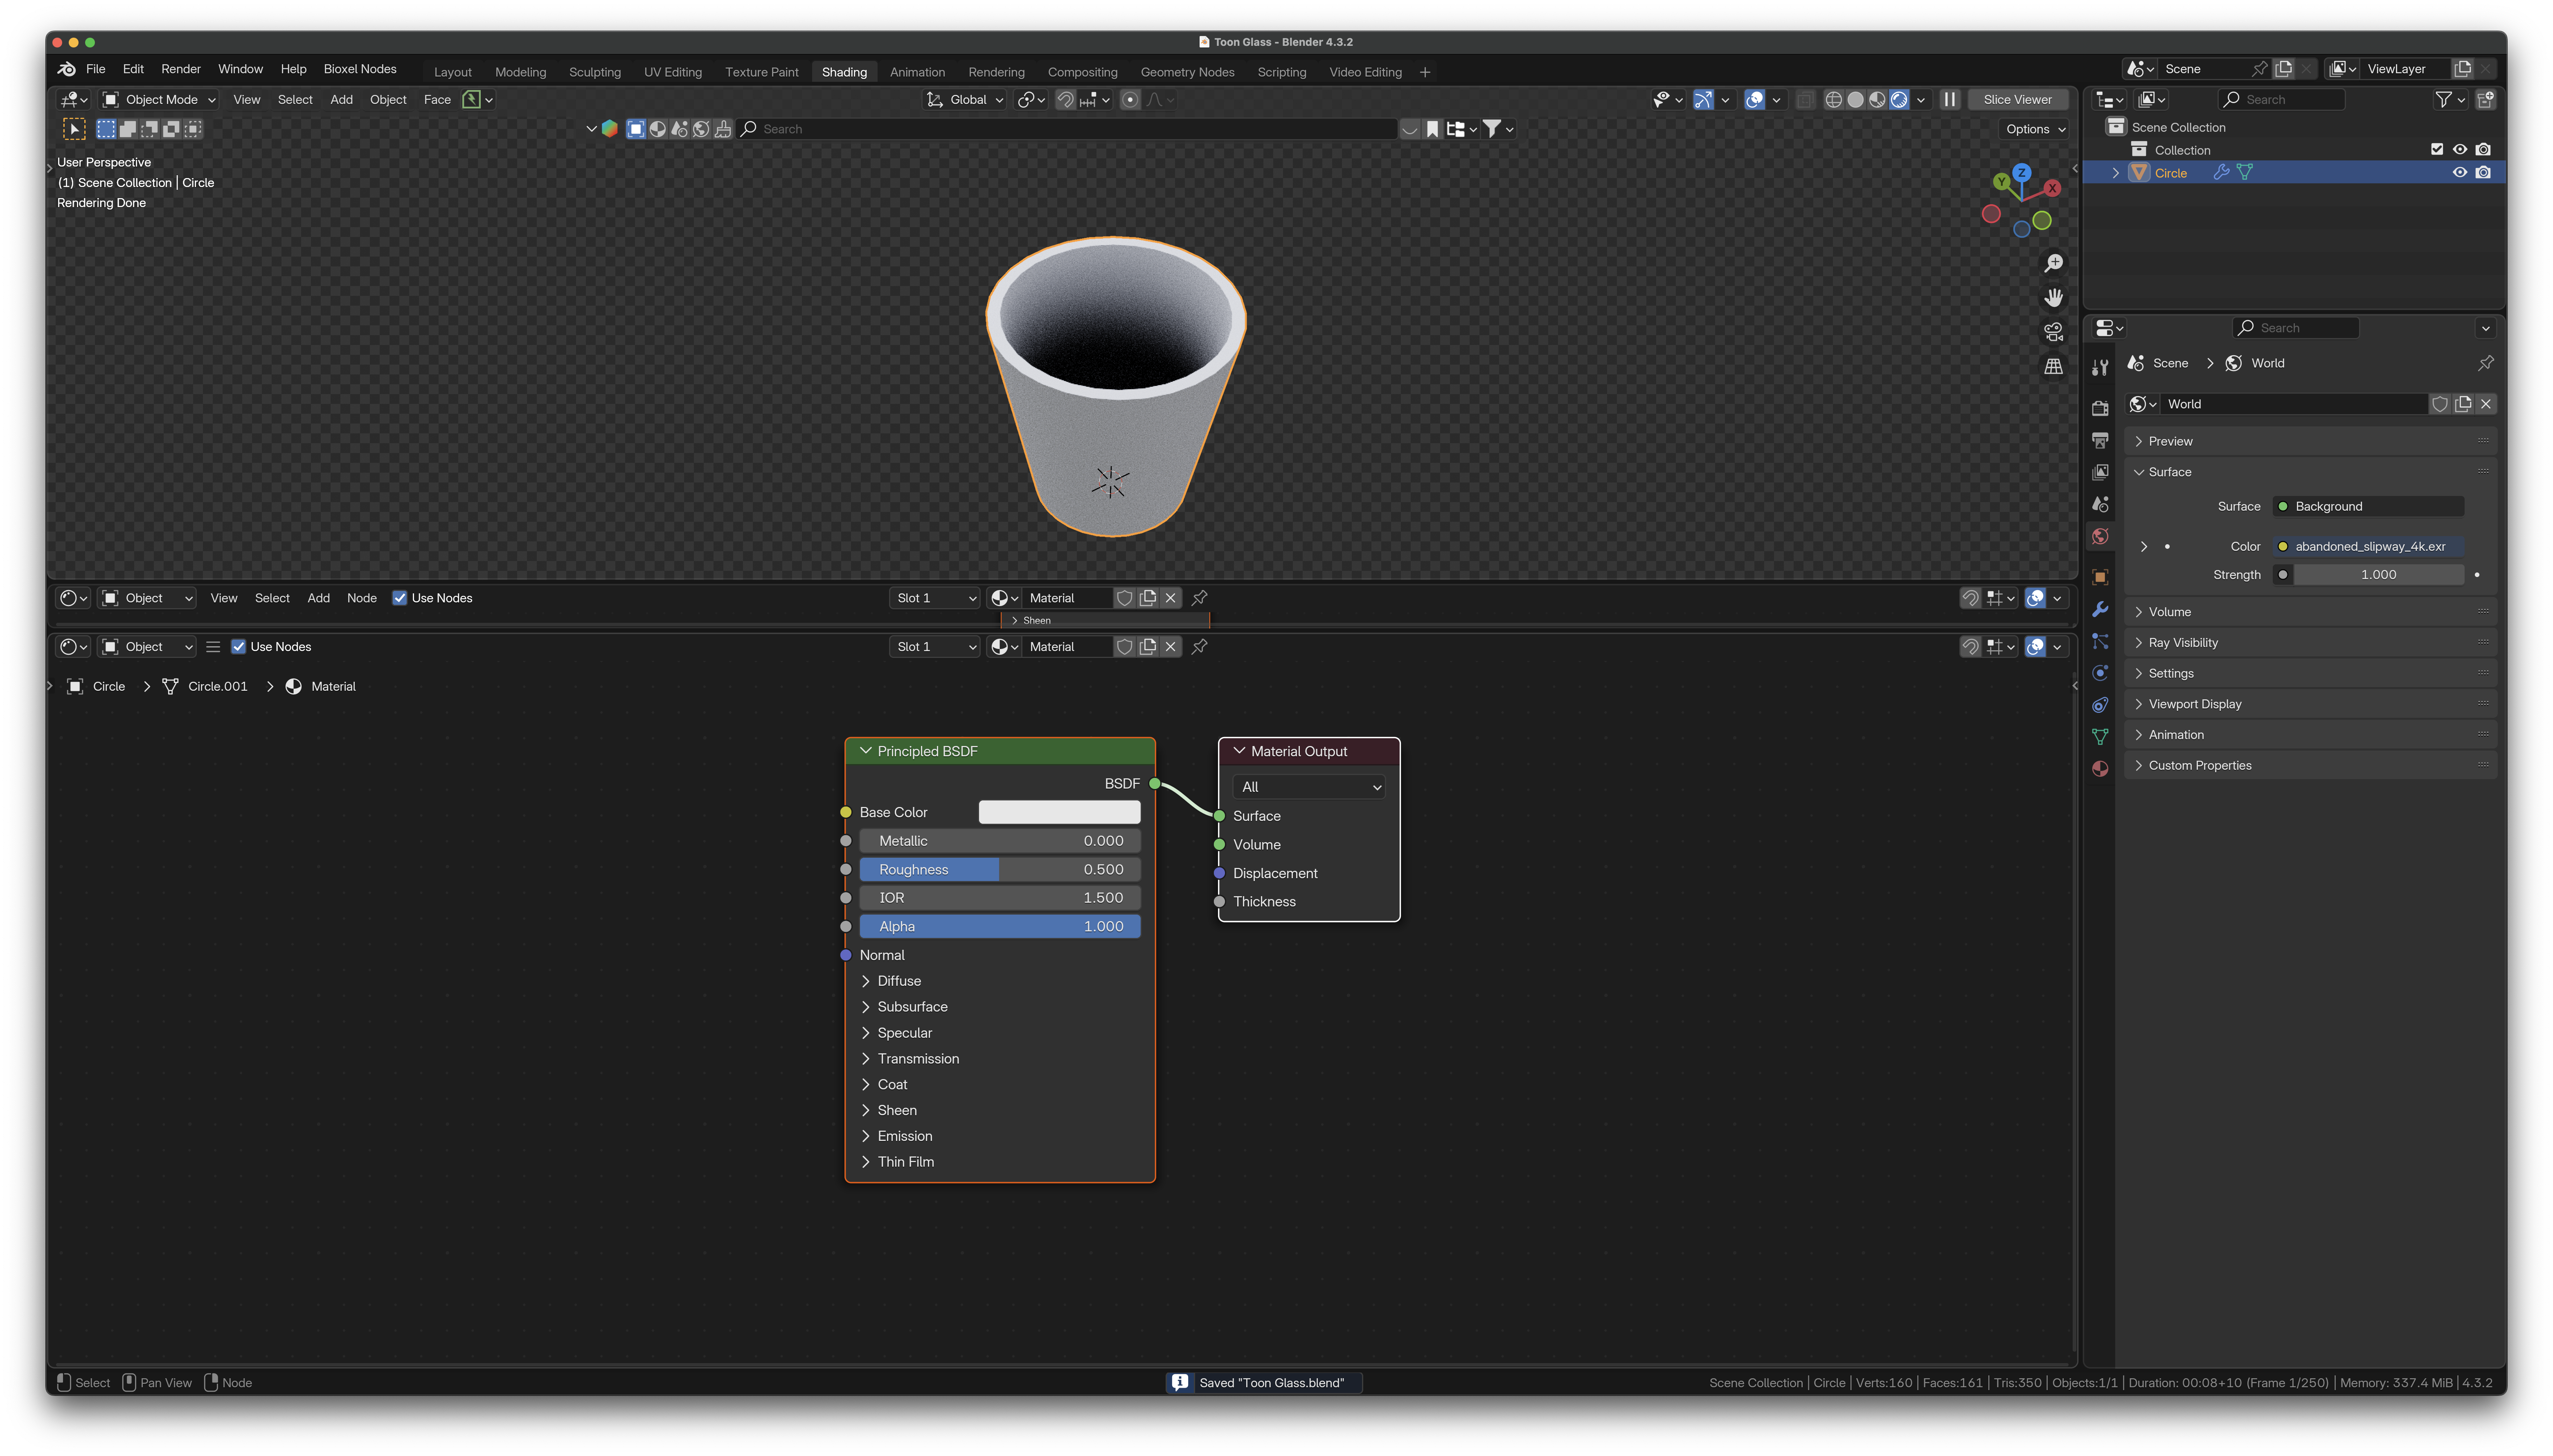Image resolution: width=2553 pixels, height=1456 pixels.
Task: Toggle viewport overlays button
Action: pos(1754,100)
